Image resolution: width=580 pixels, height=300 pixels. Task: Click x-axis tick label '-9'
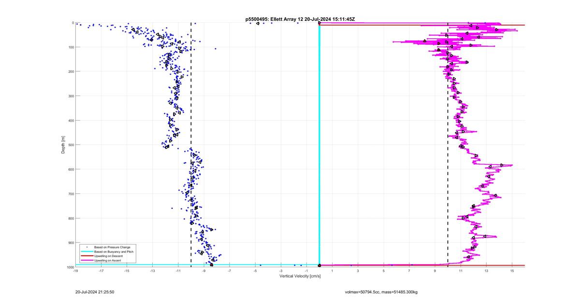click(x=204, y=271)
